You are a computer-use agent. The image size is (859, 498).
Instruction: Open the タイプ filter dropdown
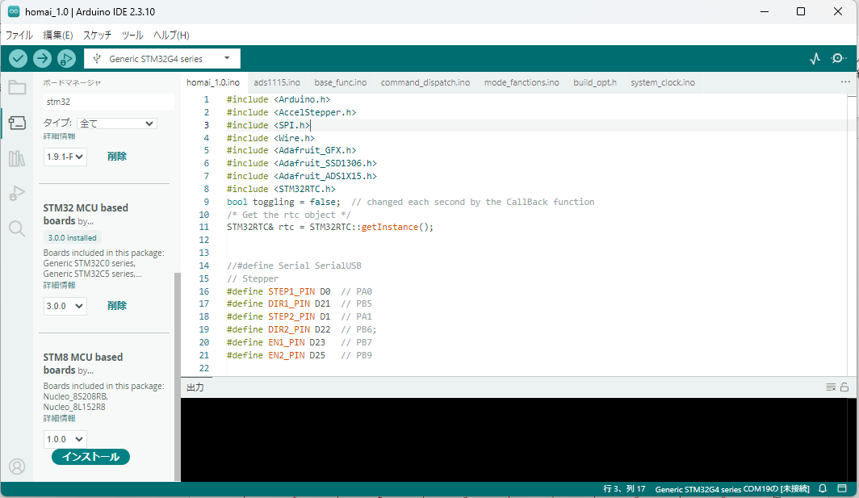pos(117,123)
